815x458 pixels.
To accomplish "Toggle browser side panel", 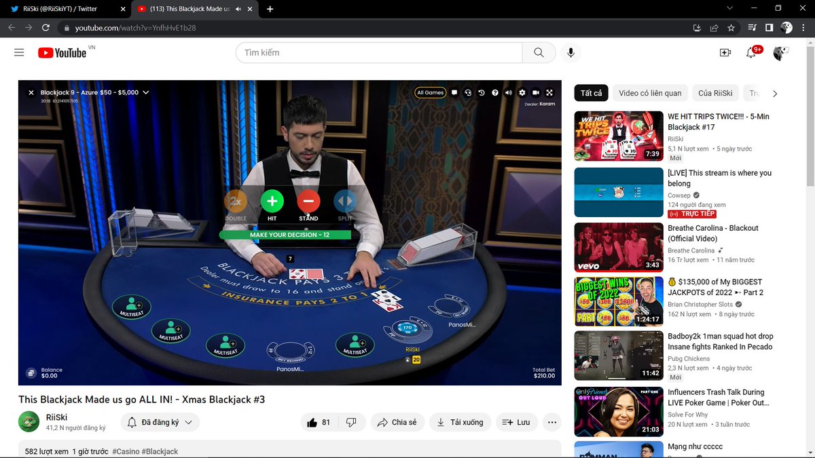I will (769, 28).
